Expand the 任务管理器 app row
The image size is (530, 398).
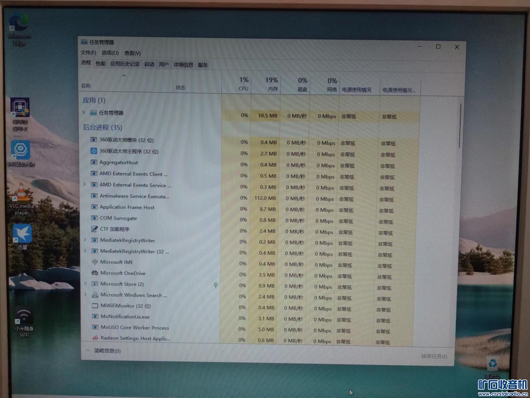84,112
